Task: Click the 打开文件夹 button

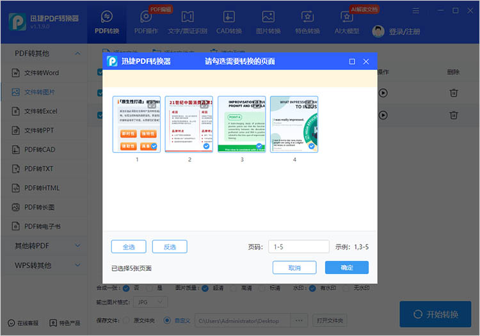Action: click(330, 321)
